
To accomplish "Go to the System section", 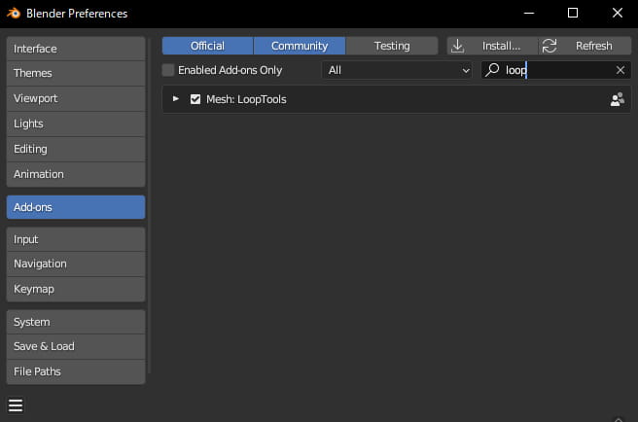I will coord(76,322).
